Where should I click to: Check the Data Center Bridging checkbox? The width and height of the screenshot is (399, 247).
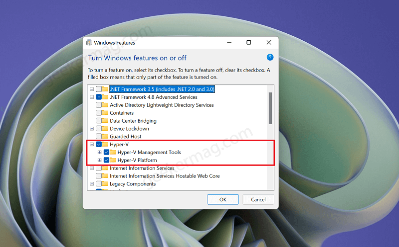pos(99,120)
